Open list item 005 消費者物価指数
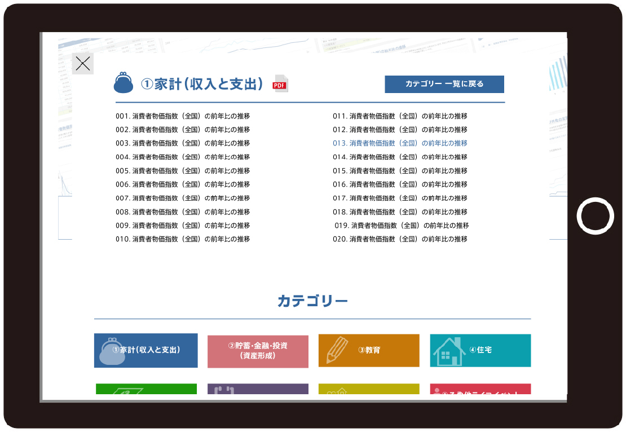Image resolution: width=626 pixels, height=432 pixels. 182,171
